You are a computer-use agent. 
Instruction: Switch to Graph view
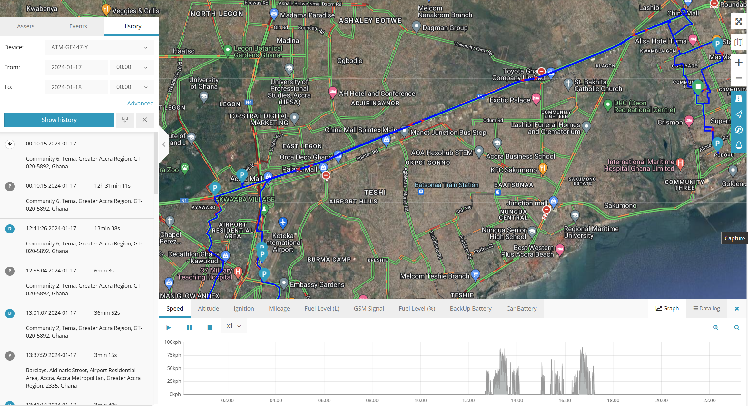point(667,309)
